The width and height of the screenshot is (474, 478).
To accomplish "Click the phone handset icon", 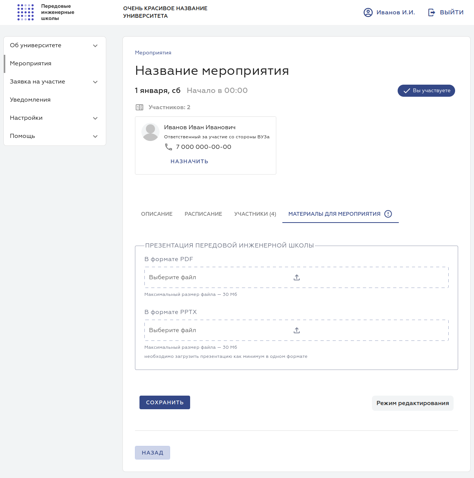I will click(x=169, y=147).
